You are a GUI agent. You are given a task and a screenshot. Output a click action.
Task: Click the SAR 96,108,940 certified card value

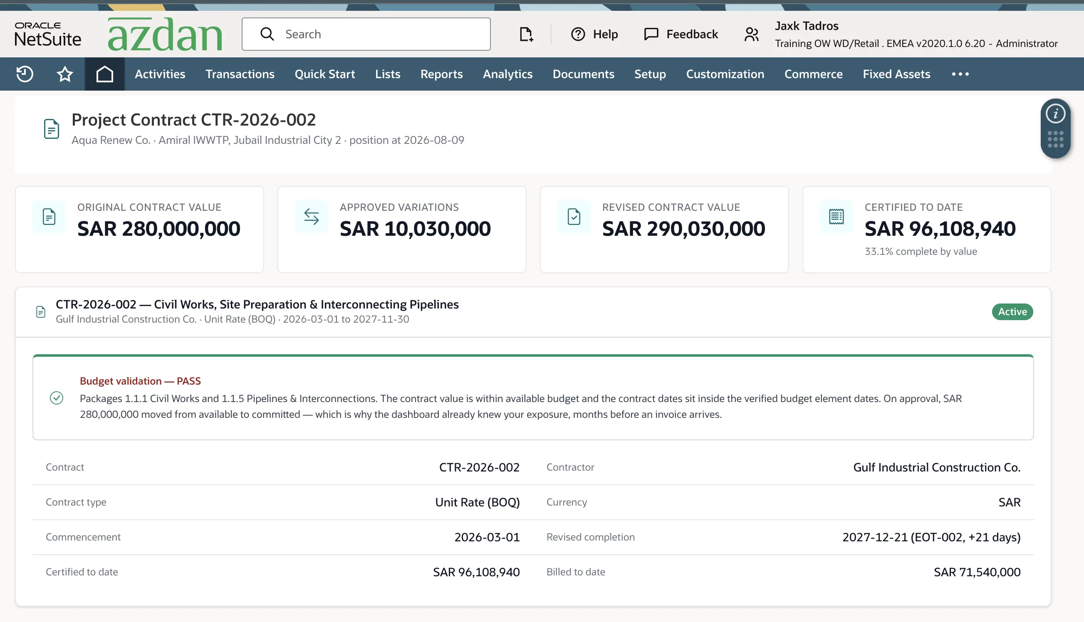point(940,229)
